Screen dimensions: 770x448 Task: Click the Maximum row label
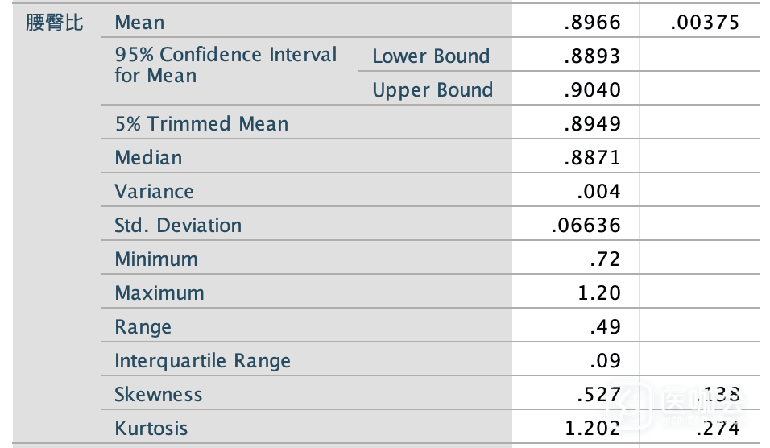click(x=159, y=293)
